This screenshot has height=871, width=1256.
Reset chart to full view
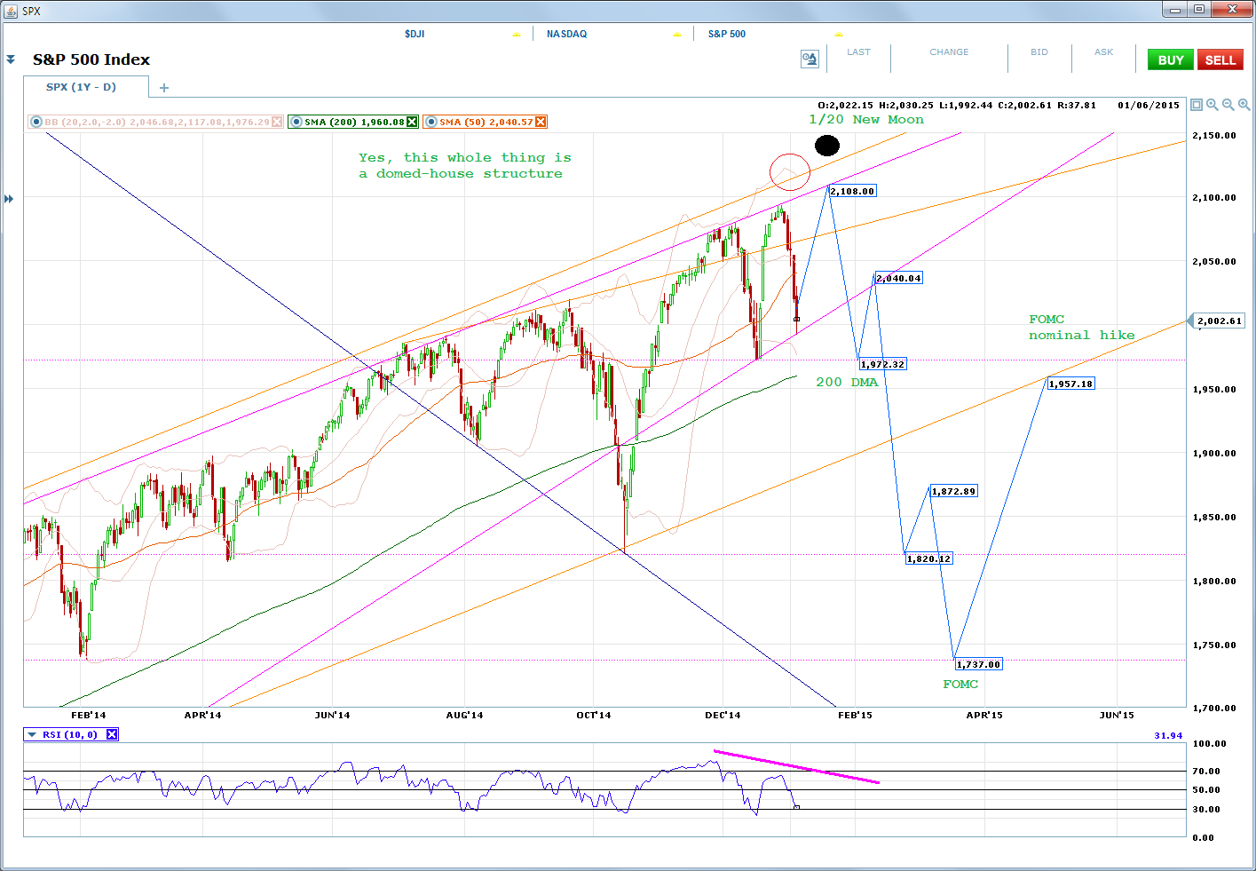[1197, 105]
